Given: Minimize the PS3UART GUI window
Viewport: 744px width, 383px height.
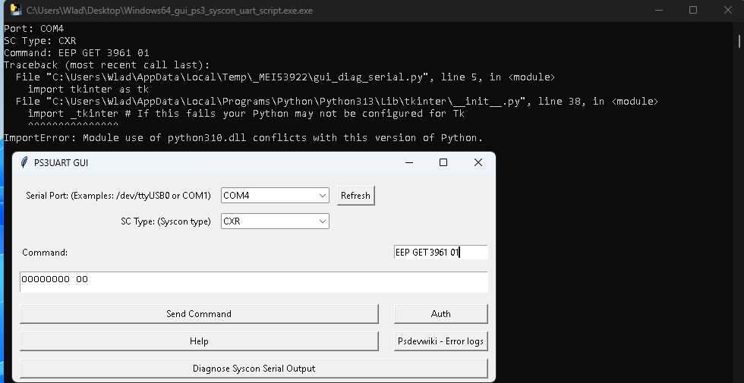Looking at the screenshot, I should 409,162.
